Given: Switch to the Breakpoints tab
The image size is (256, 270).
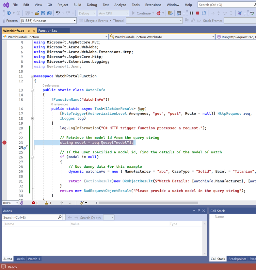Looking at the screenshot, I should pos(237,259).
